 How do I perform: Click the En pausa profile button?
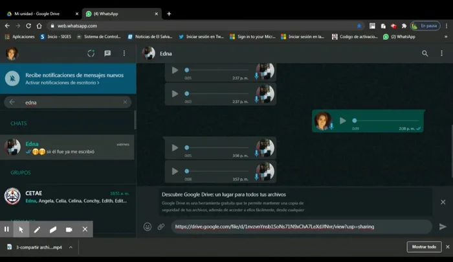click(x=426, y=26)
